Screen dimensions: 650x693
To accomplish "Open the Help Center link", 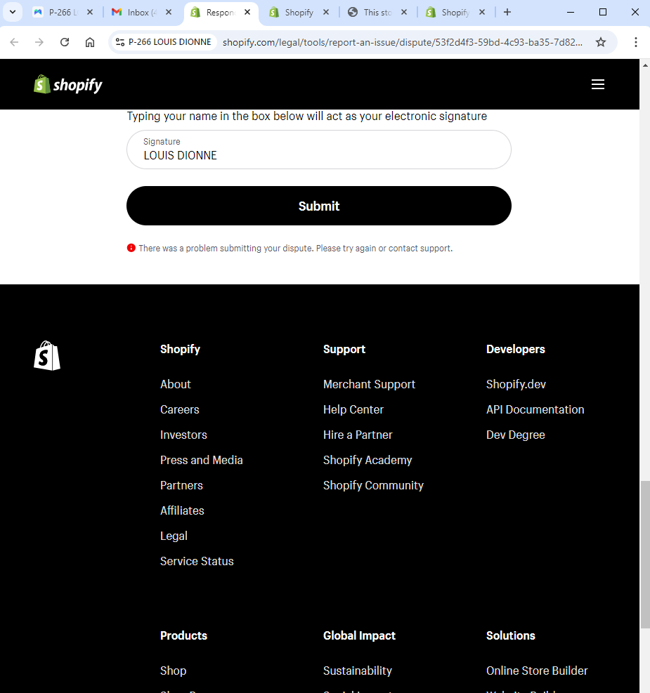I will coord(353,409).
